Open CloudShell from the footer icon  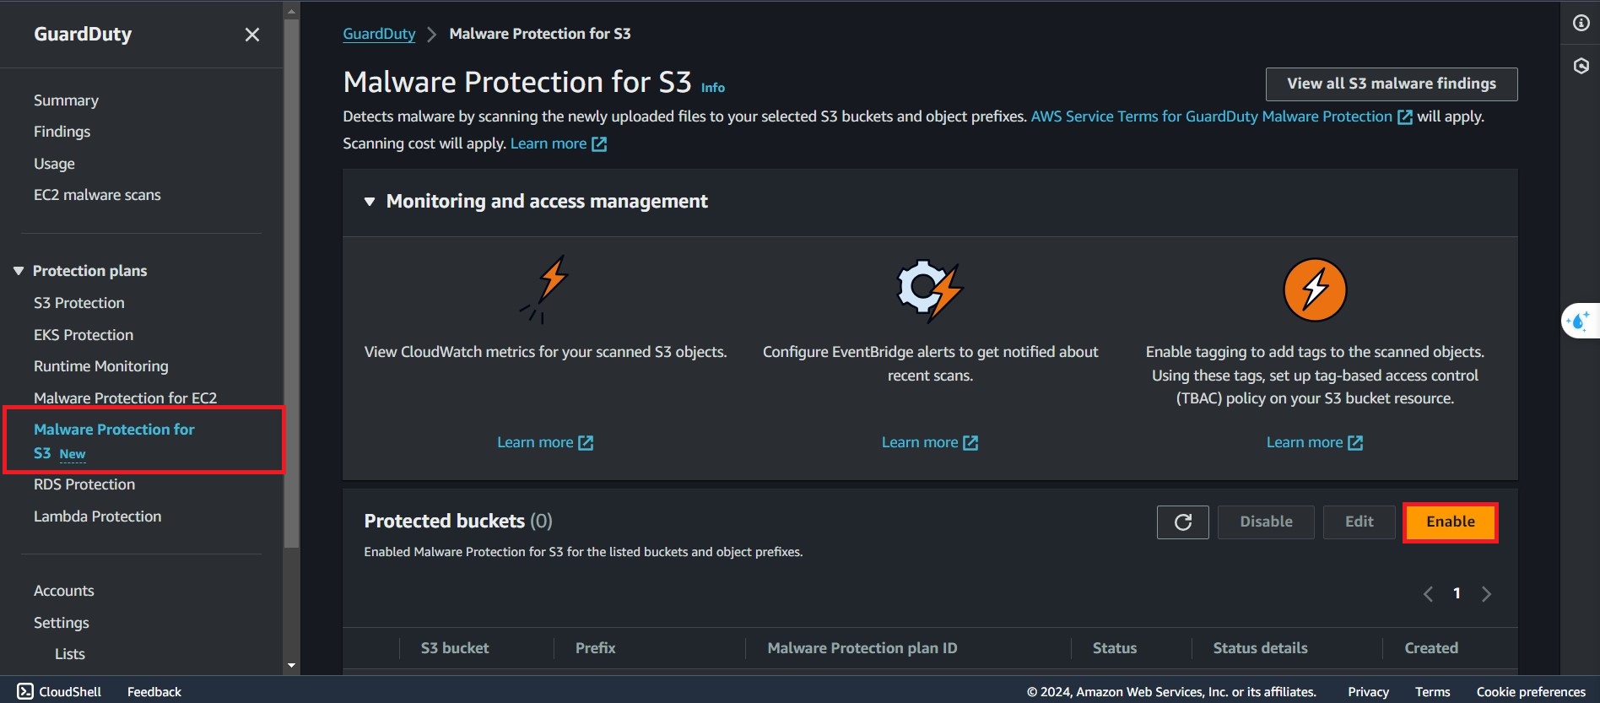point(25,691)
